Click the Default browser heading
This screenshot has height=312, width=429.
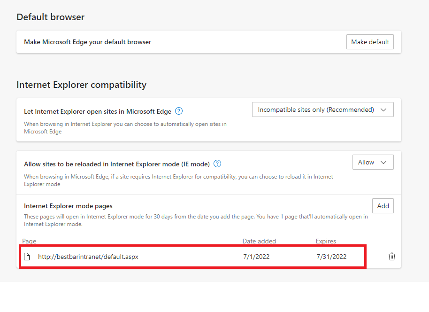point(51,17)
